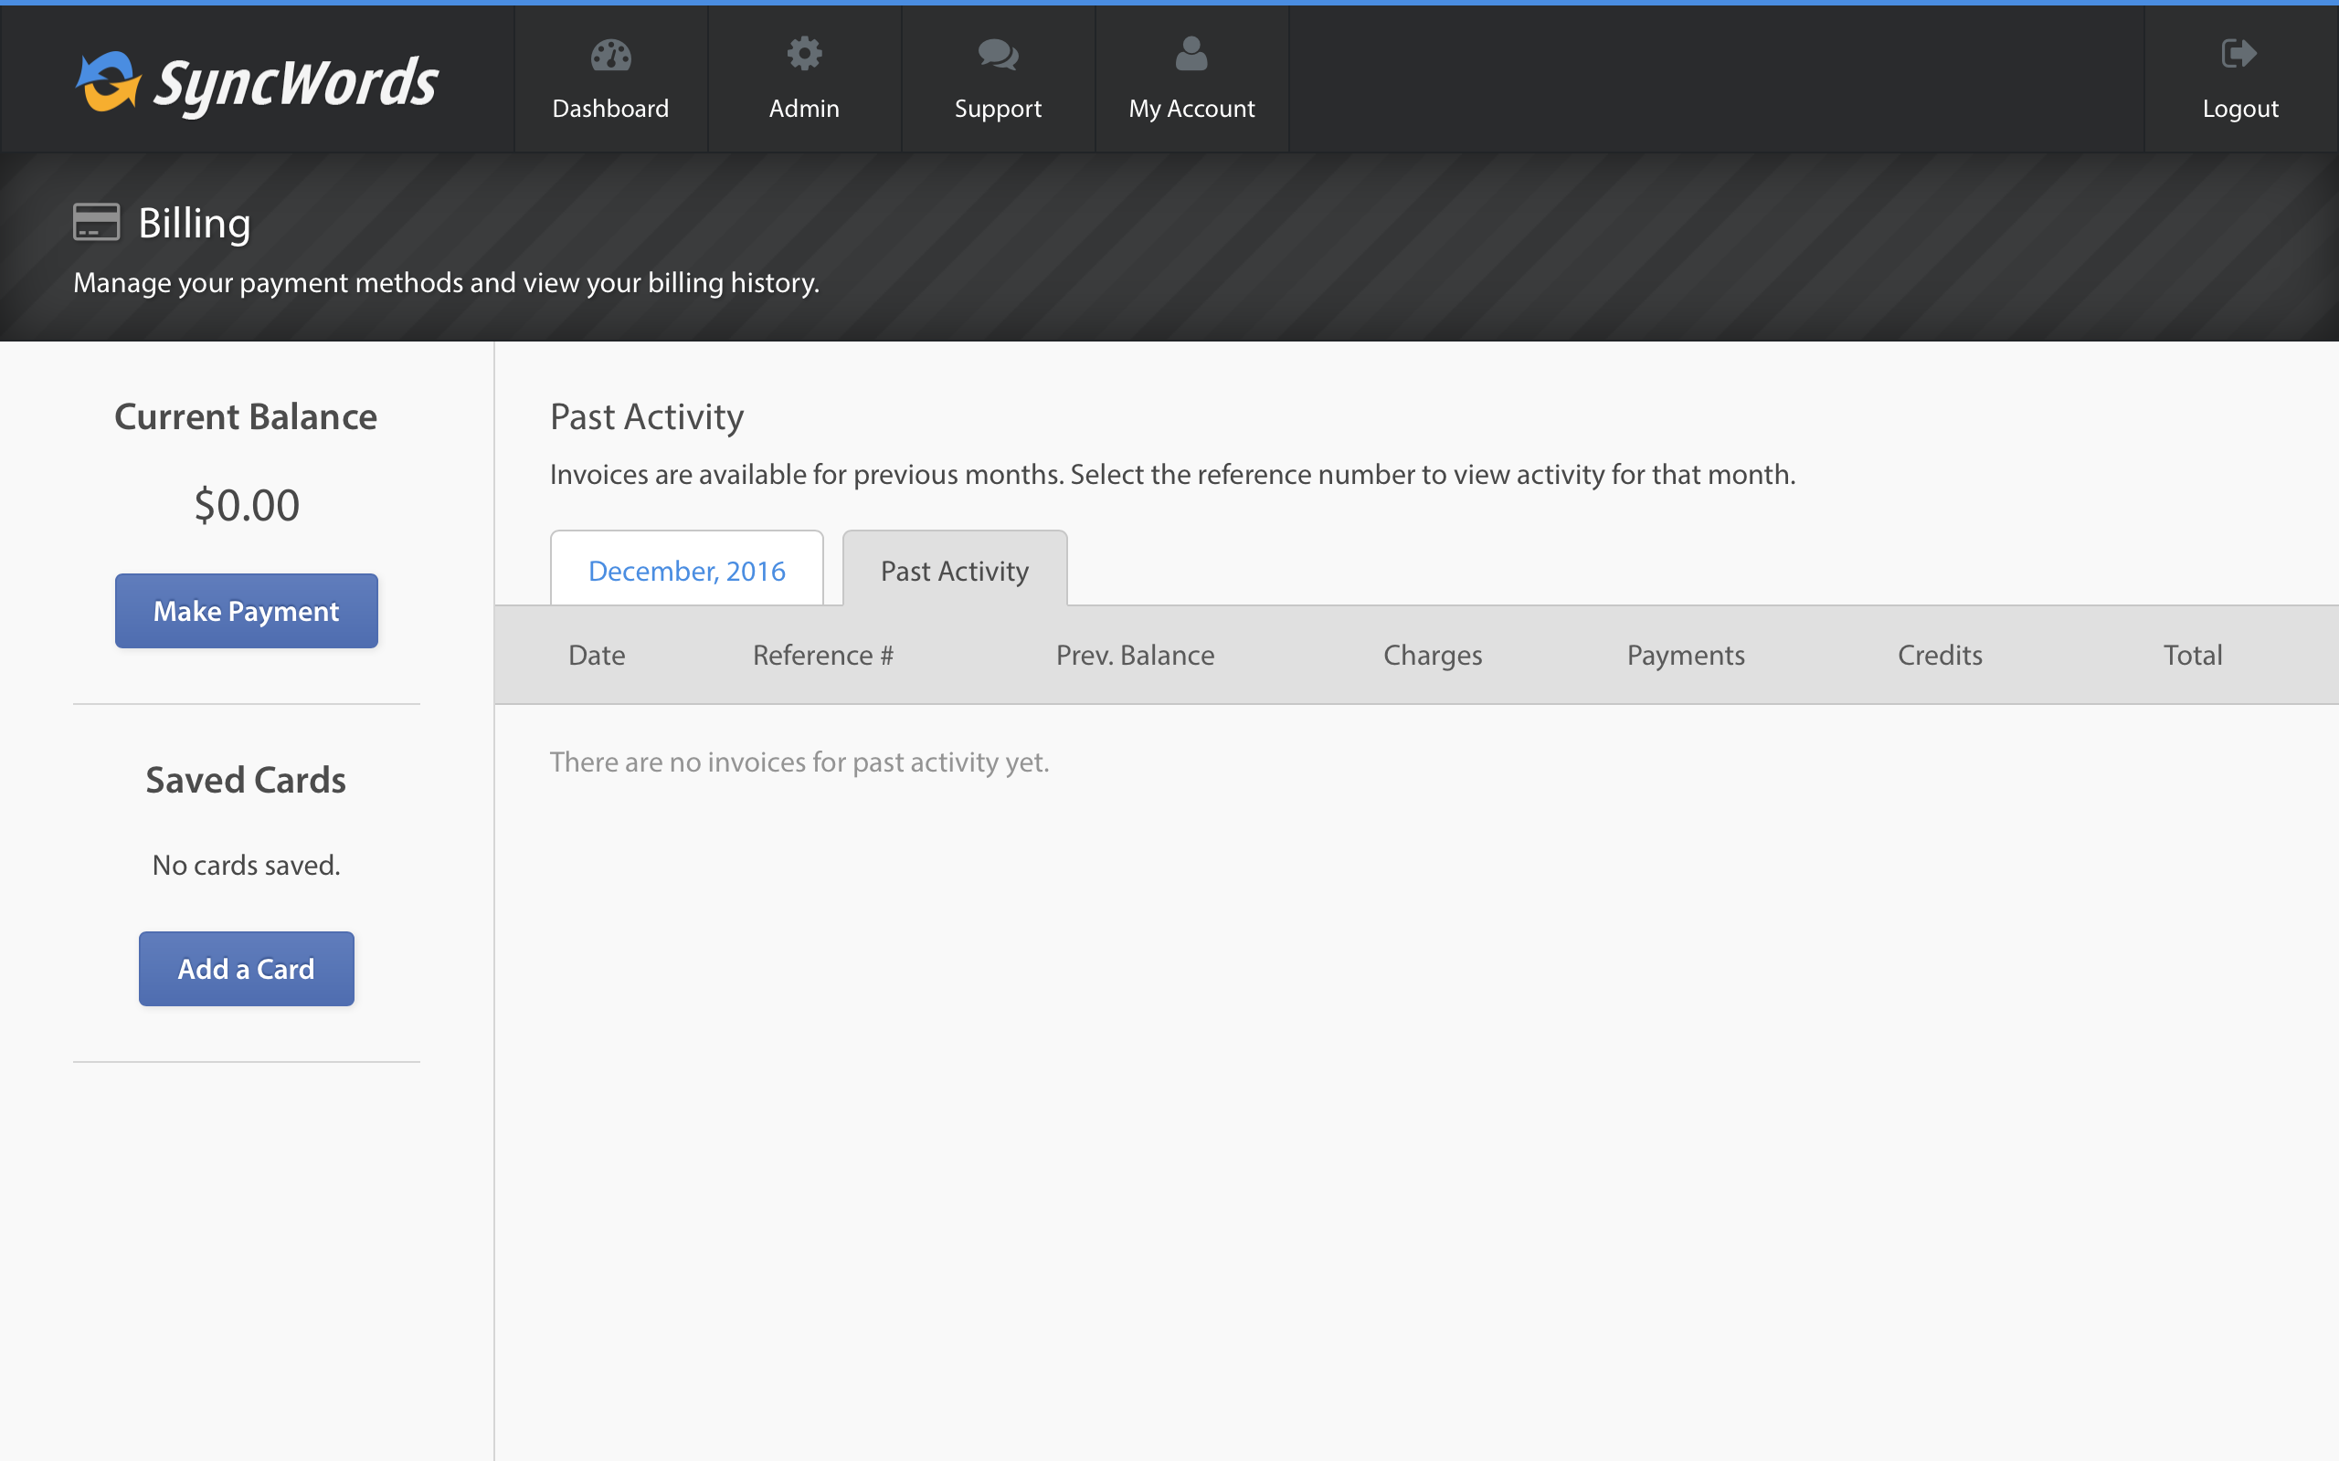Viewport: 2339px width, 1461px height.
Task: Click the 'No cards saved.' text
Action: tap(247, 865)
